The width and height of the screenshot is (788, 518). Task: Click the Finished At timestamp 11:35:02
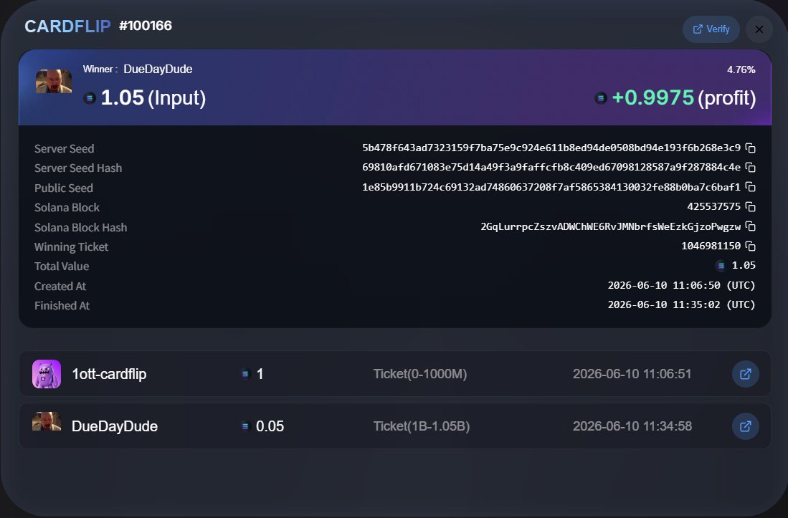point(681,304)
